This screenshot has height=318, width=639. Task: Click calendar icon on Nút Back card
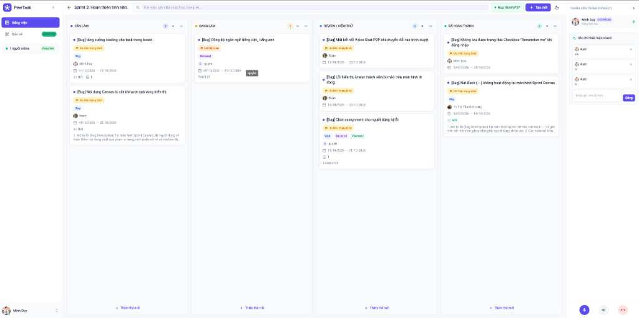pyautogui.click(x=449, y=113)
